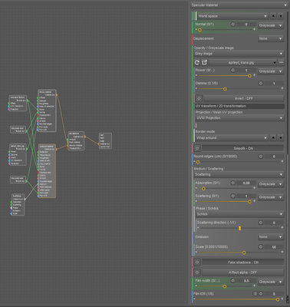Click the Film IOR list icon
Screen dimensions: 290x307
click(x=255, y=294)
